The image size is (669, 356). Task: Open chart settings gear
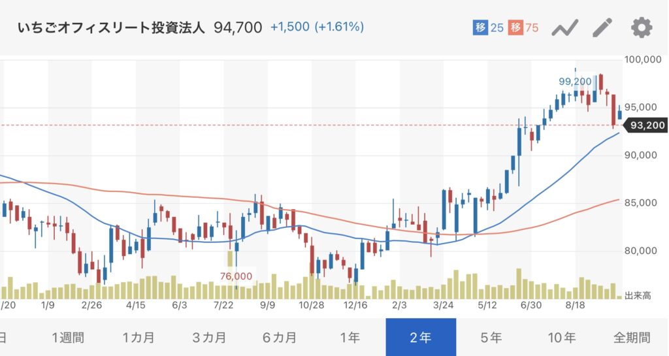pyautogui.click(x=642, y=28)
